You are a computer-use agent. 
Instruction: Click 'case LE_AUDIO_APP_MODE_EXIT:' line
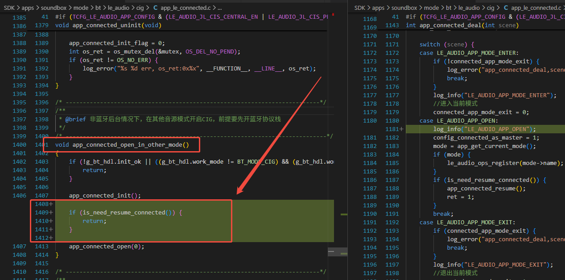click(x=467, y=222)
